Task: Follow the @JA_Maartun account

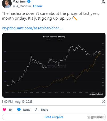Action: [x=38, y=6]
